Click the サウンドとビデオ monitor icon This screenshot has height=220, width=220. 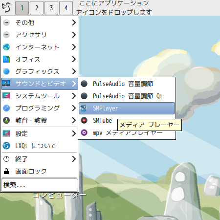(x=6, y=84)
